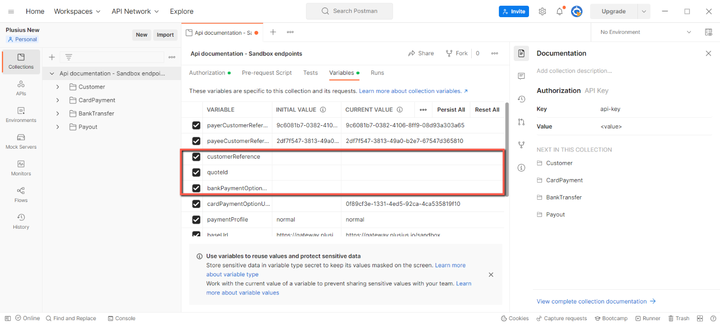The height and width of the screenshot is (324, 720).
Task: Open Learn more about collection variables link
Action: tap(413, 91)
